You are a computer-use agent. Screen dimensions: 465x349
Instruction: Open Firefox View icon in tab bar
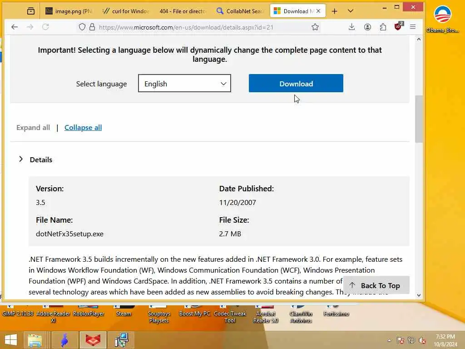[x=30, y=11]
